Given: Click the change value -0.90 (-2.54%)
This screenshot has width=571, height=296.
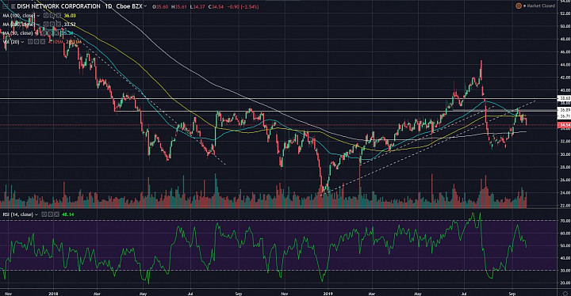Looking at the screenshot, I should point(243,7).
